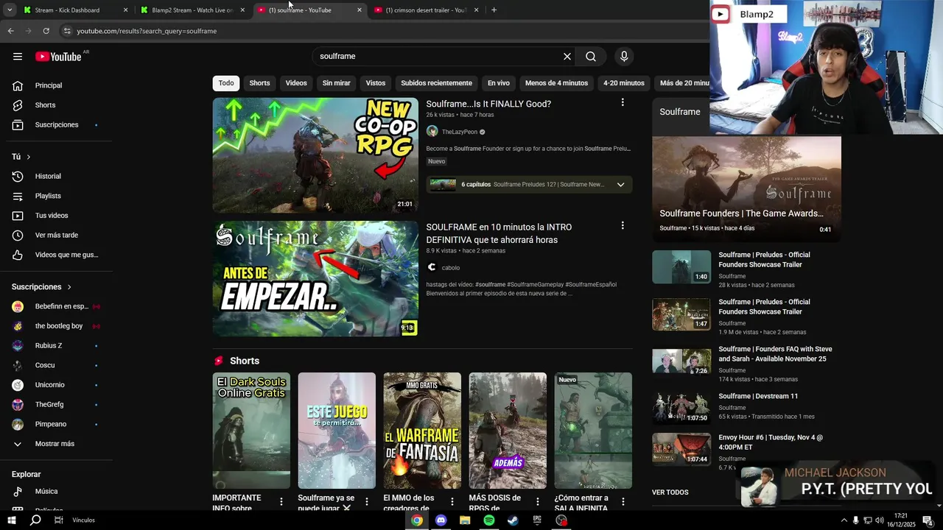The image size is (943, 530).
Task: Switch to Stream - Kick Dashboard tab
Action: [x=74, y=10]
